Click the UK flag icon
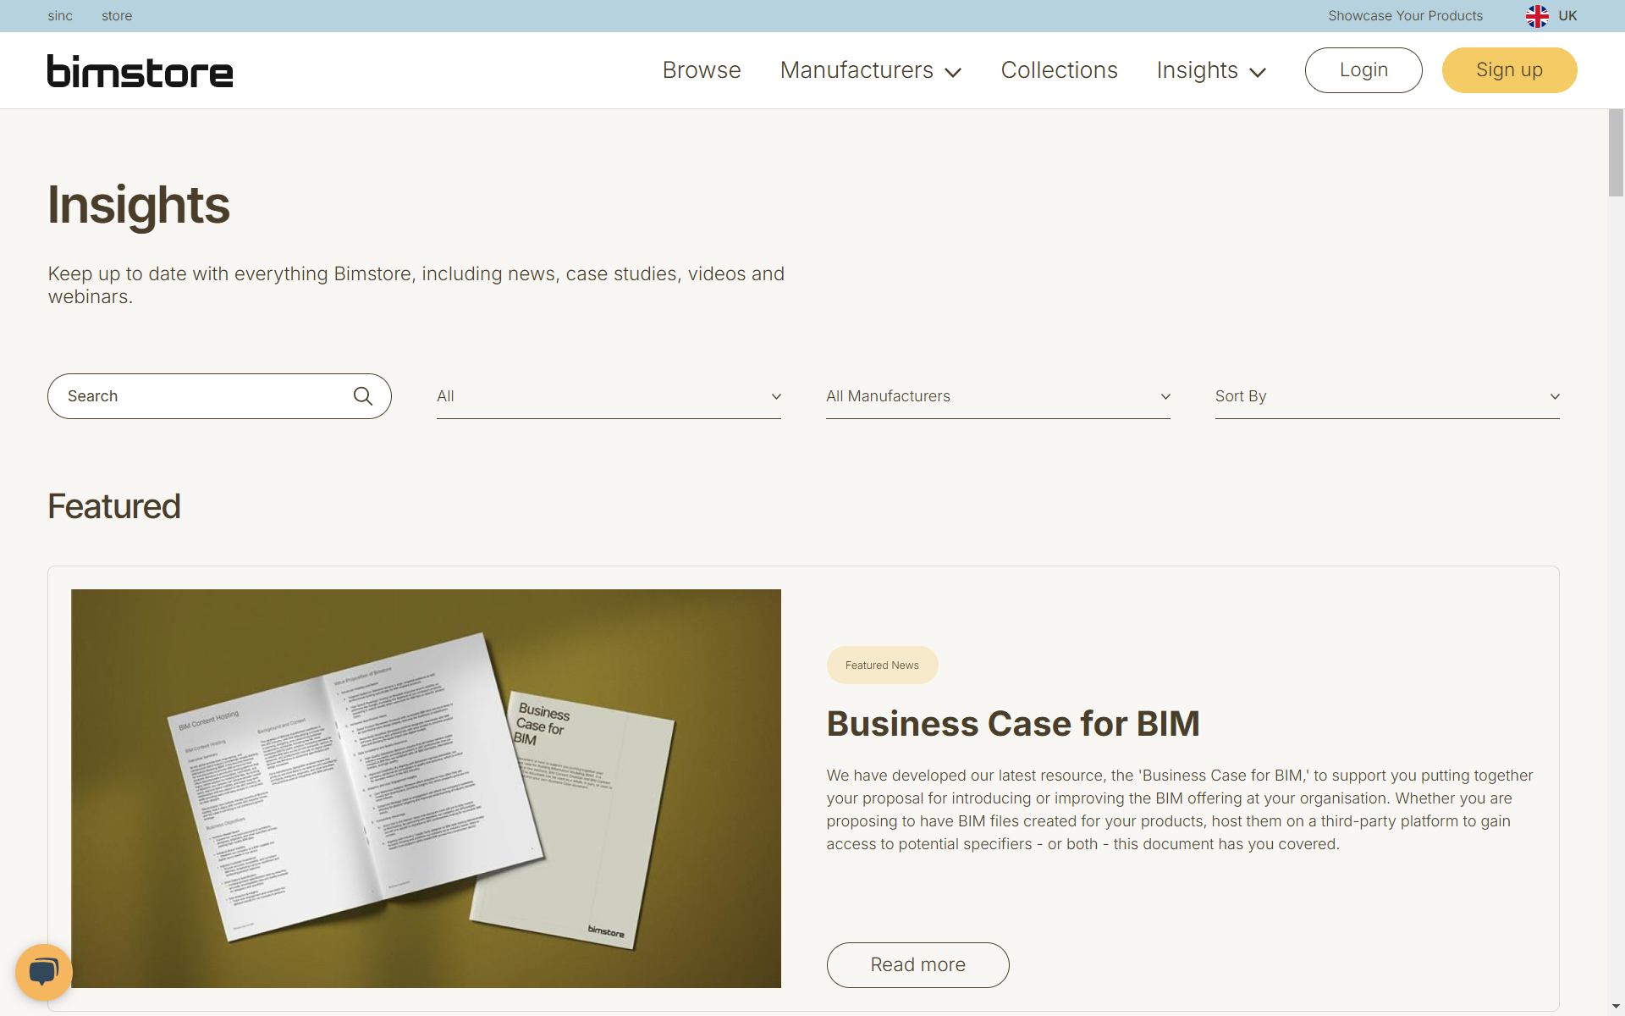The height and width of the screenshot is (1016, 1625). pyautogui.click(x=1537, y=16)
